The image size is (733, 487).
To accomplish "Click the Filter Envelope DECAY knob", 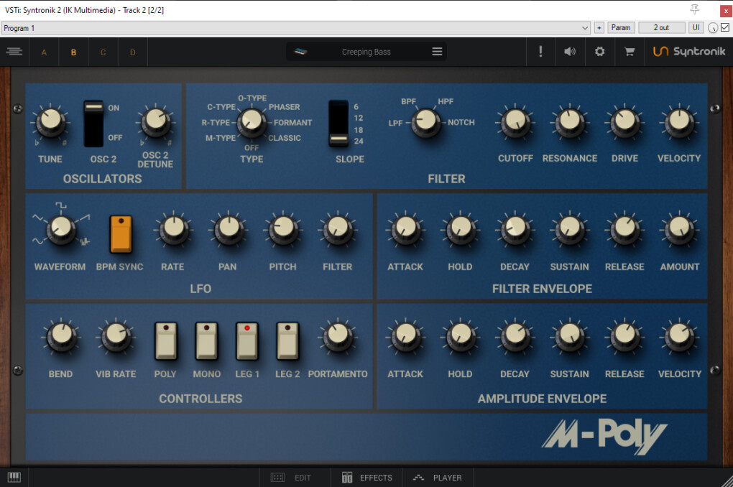I will [515, 229].
